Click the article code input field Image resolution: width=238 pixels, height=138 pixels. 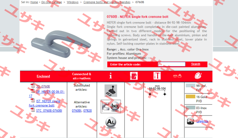[172, 64]
